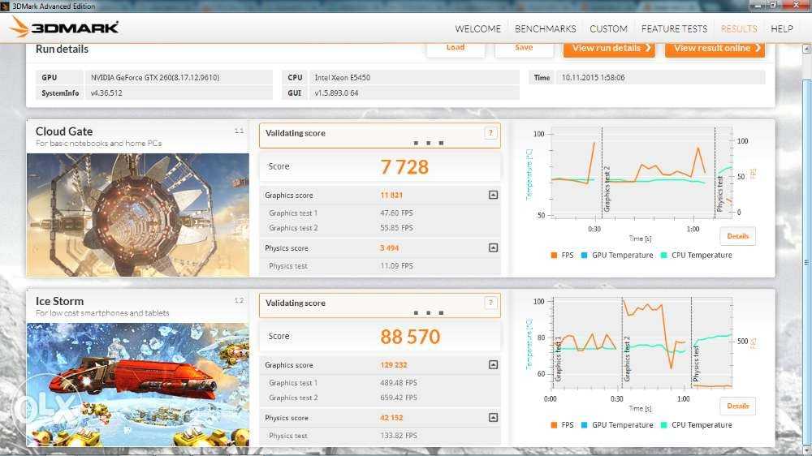
Task: Click the 3DMark title bar app icon
Action: coord(5,6)
